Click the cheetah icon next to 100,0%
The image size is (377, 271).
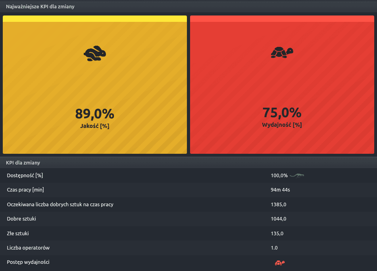click(x=296, y=176)
